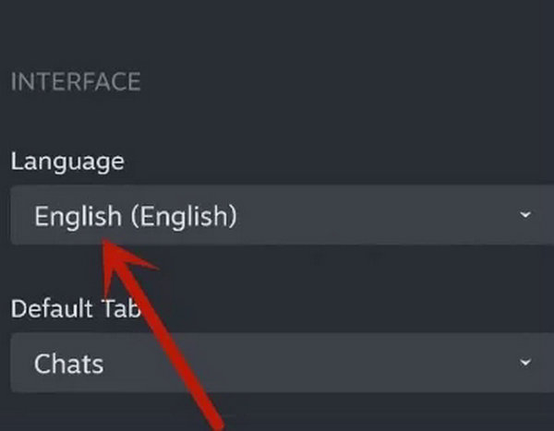
Task: Click the "Default Tab" field label
Action: pos(76,307)
